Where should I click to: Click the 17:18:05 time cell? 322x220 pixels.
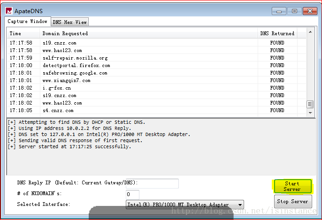[21, 110]
